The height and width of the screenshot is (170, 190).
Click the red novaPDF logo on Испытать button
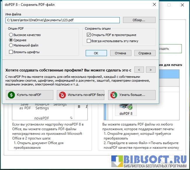(62, 95)
